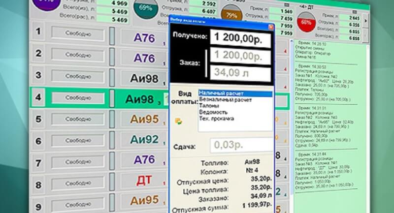Select the Аи95 fuel on pump 5
This screenshot has height=213, width=394.
[x=144, y=119]
